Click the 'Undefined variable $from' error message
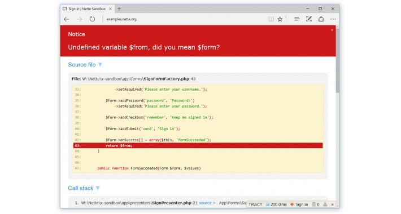Viewport: 401px width, 214px height. pos(143,47)
